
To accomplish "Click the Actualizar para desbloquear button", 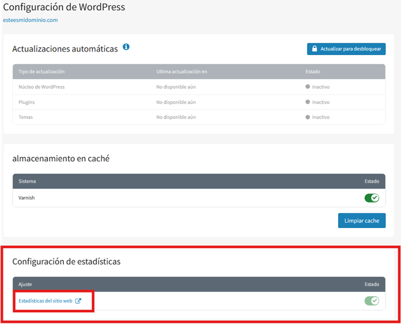I will [347, 49].
